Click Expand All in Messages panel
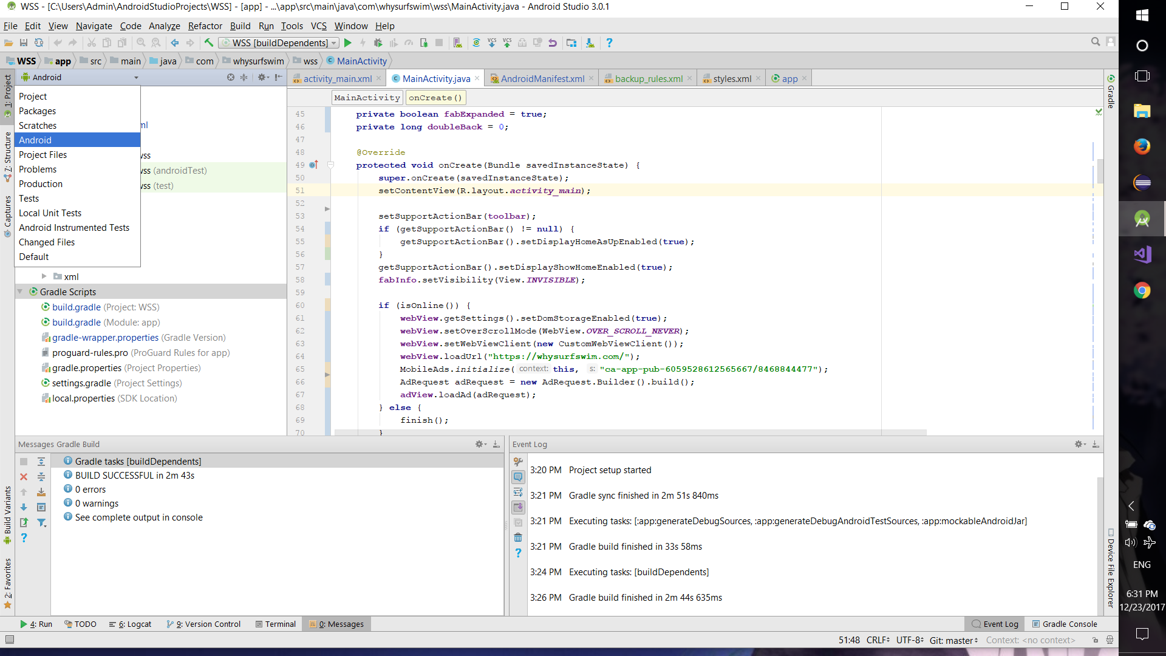The image size is (1166, 656). (41, 462)
